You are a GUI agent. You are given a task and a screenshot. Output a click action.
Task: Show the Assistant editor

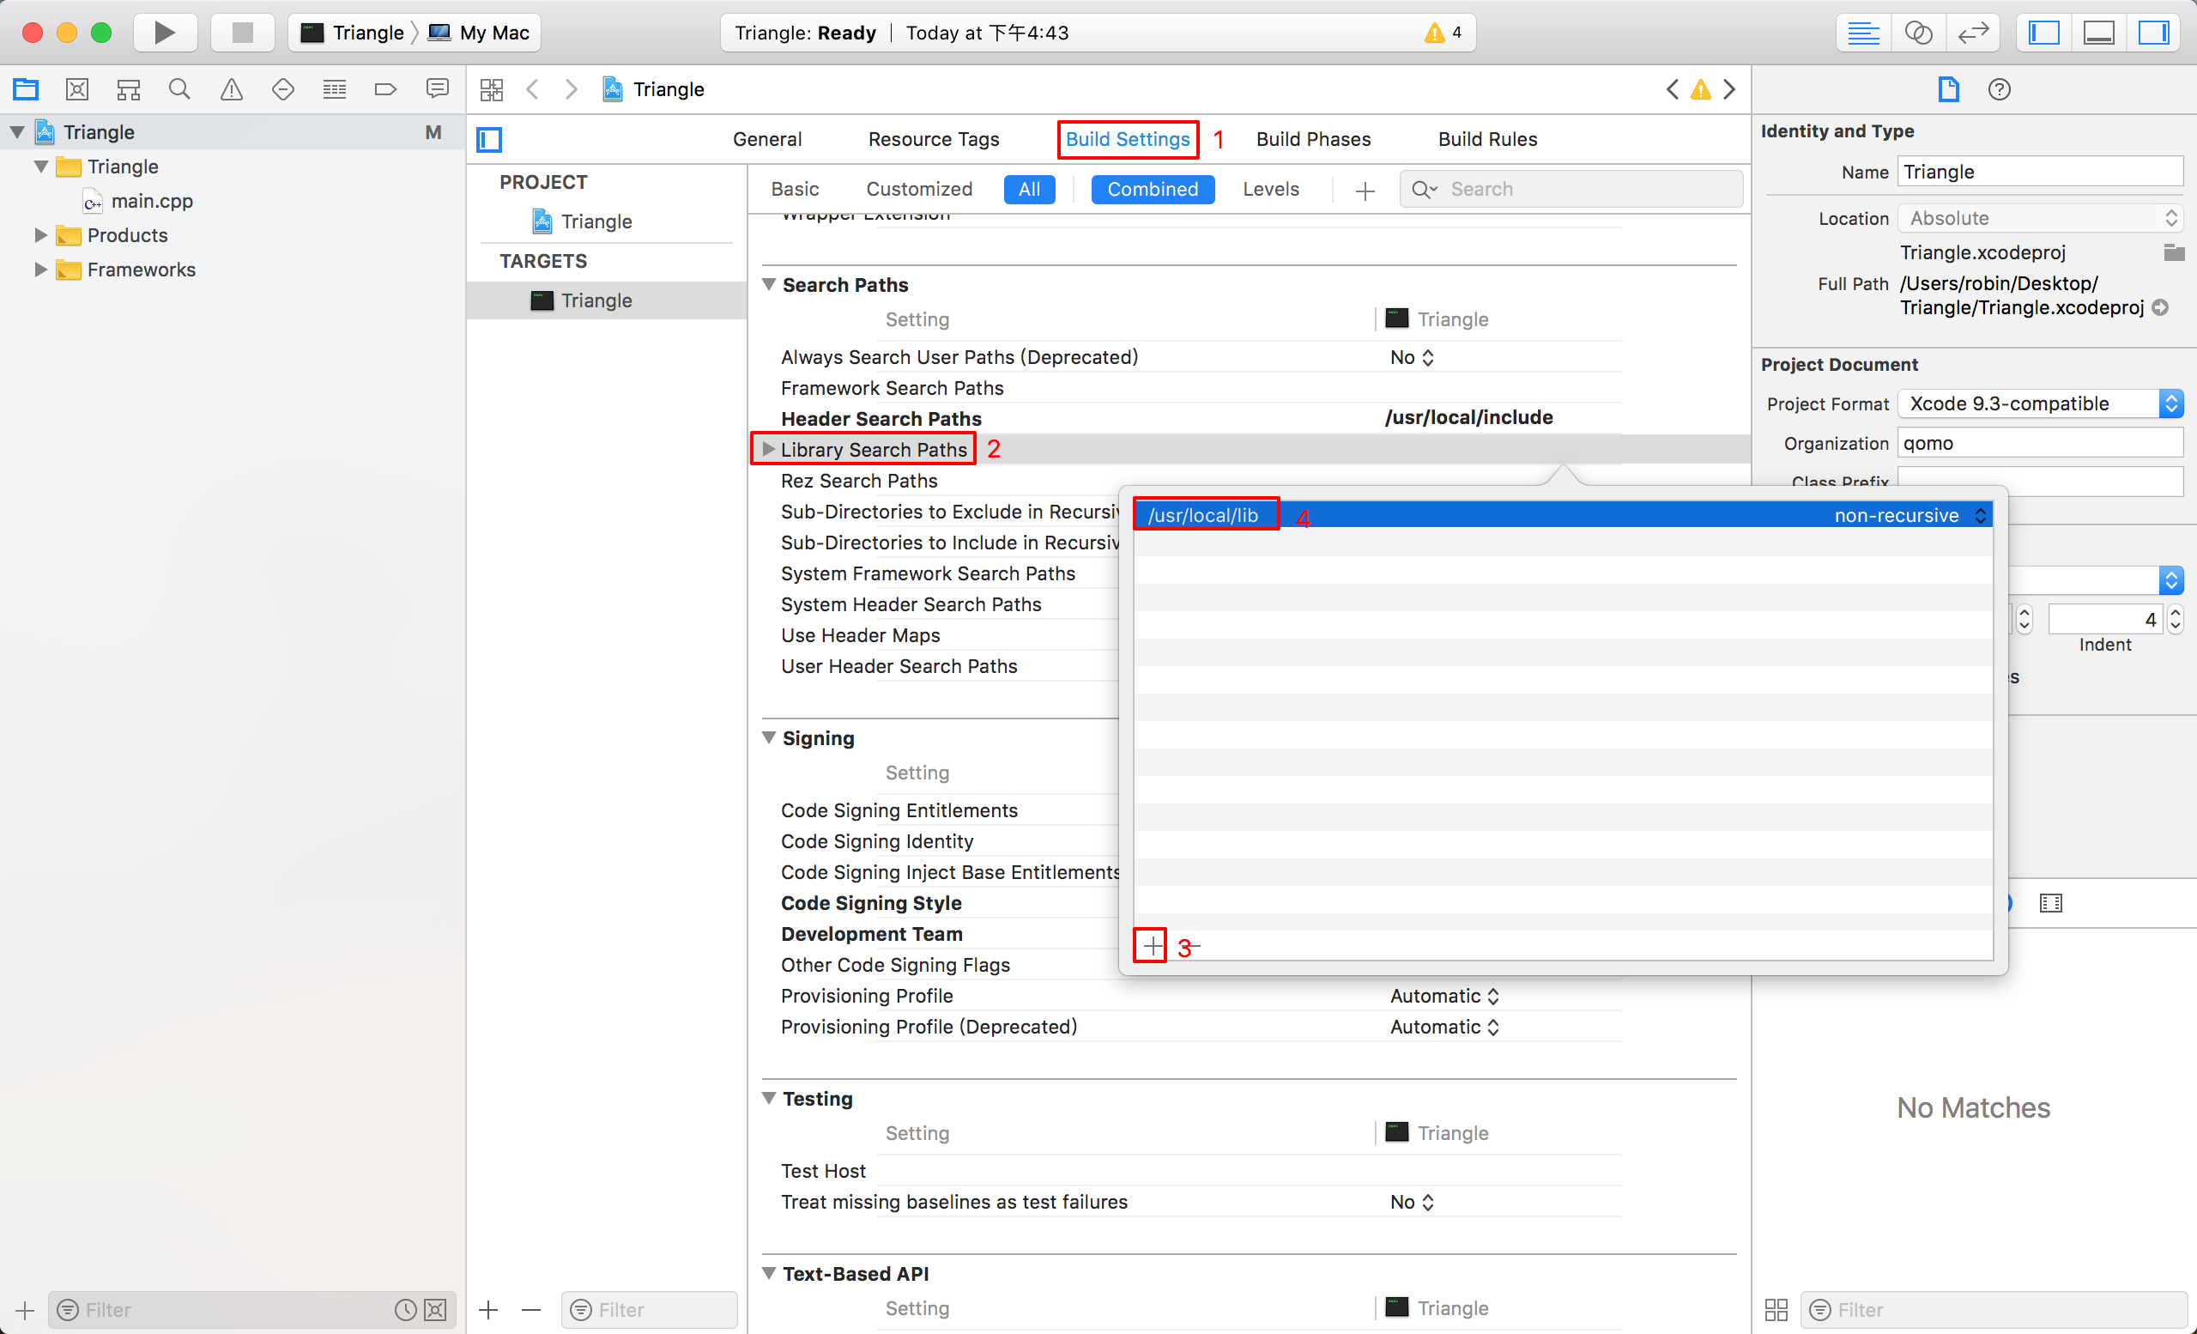pos(1918,33)
